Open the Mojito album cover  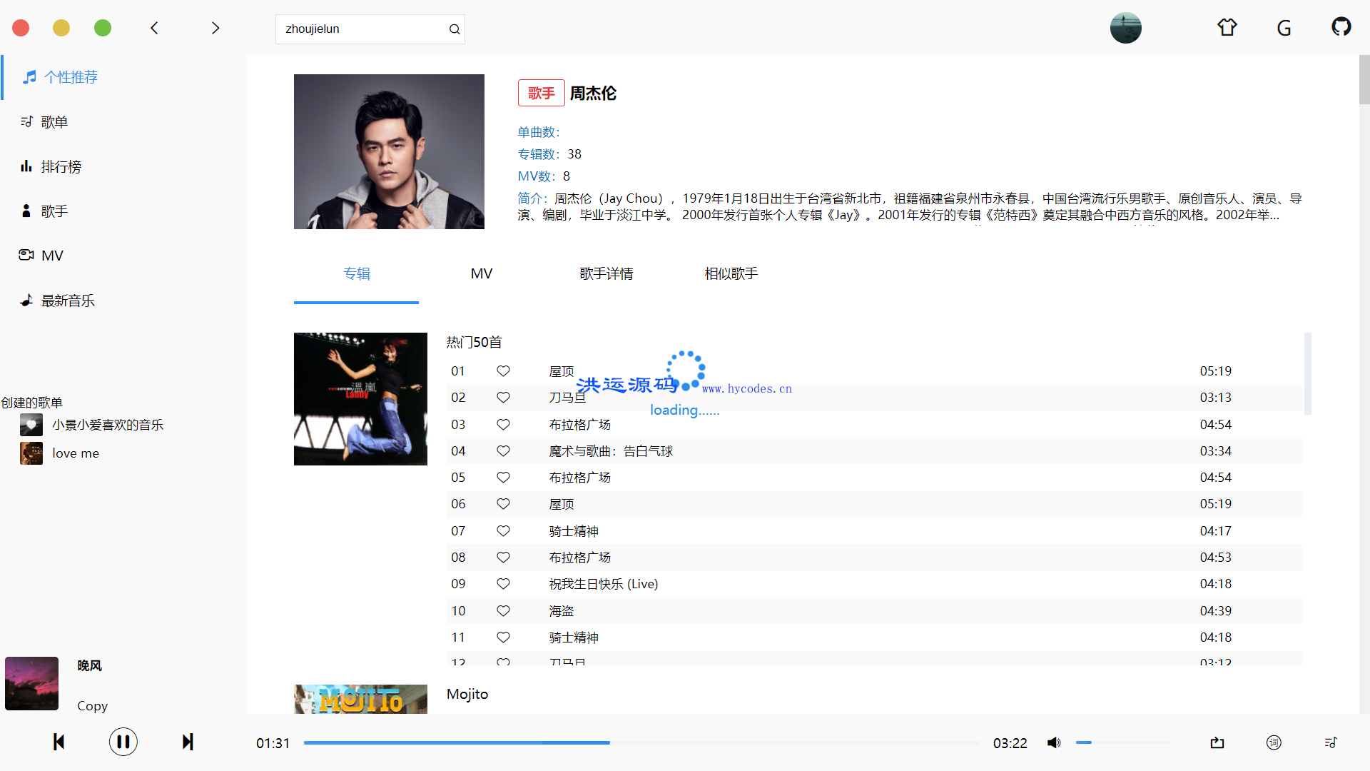[360, 700]
